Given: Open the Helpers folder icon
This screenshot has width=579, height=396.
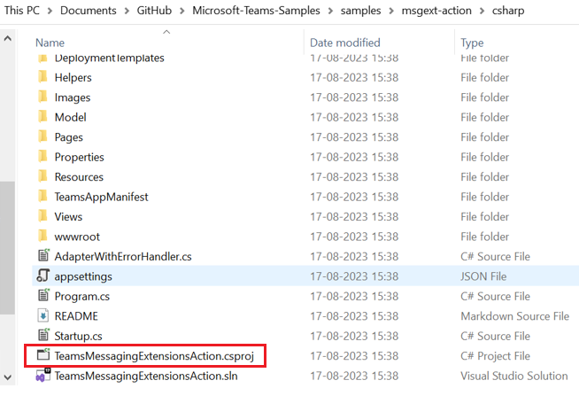Looking at the screenshot, I should pyautogui.click(x=42, y=77).
